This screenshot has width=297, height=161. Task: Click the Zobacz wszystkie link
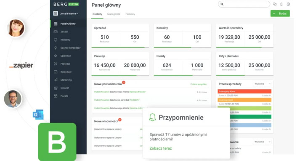[199, 84]
